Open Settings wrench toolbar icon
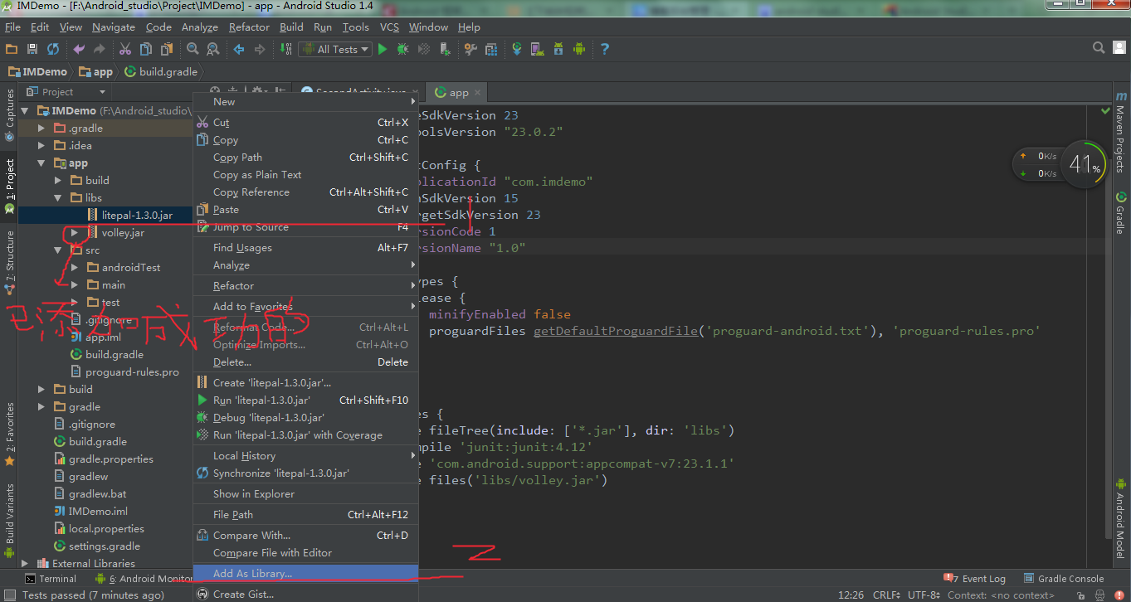Screen dimensions: 1131x602 pos(470,50)
